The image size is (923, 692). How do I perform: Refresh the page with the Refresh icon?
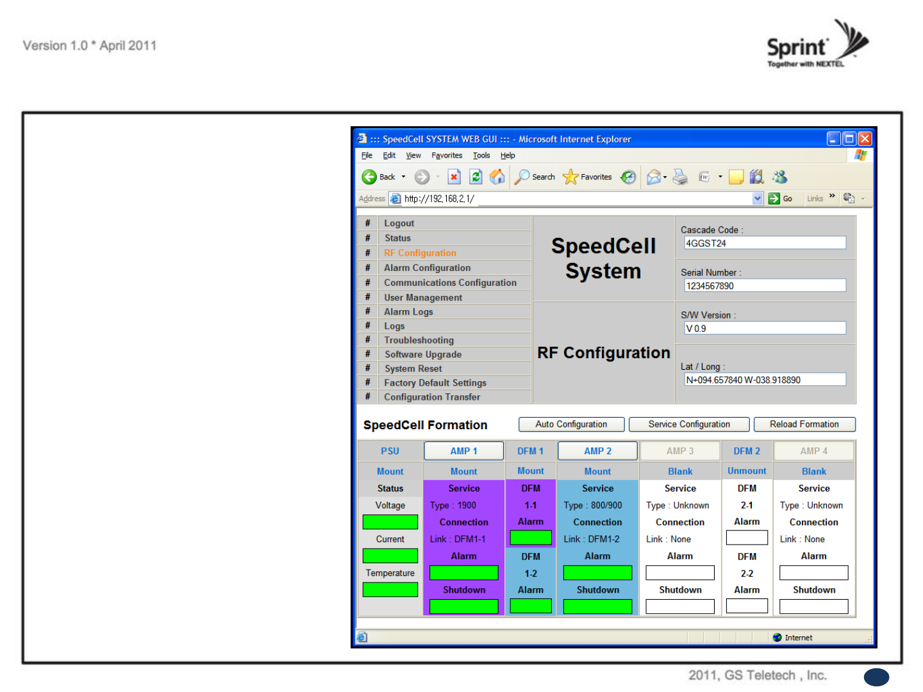click(476, 177)
